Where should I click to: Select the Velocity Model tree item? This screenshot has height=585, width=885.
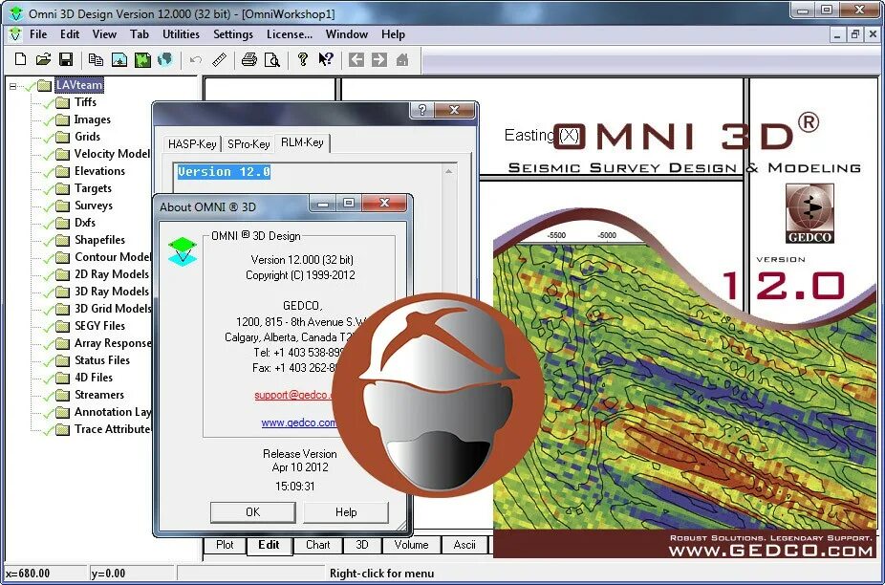pyautogui.click(x=112, y=154)
